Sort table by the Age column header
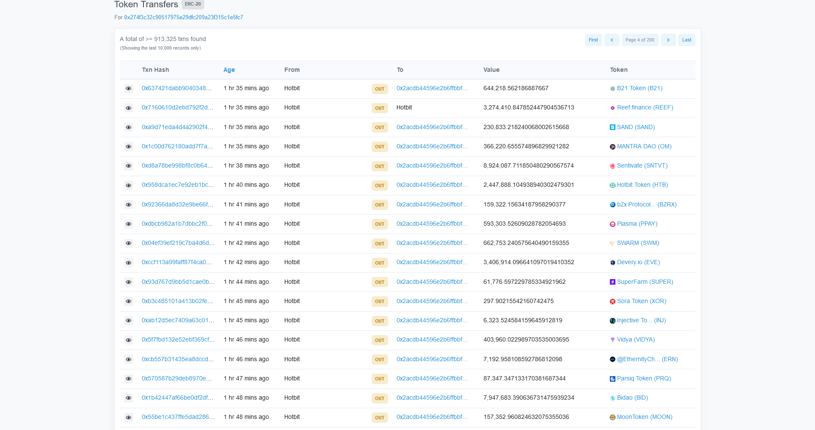This screenshot has height=430, width=815. click(x=229, y=70)
